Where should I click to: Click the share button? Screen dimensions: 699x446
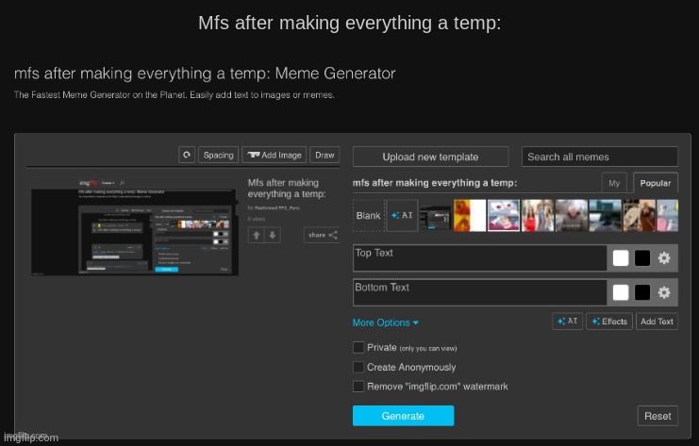point(322,235)
